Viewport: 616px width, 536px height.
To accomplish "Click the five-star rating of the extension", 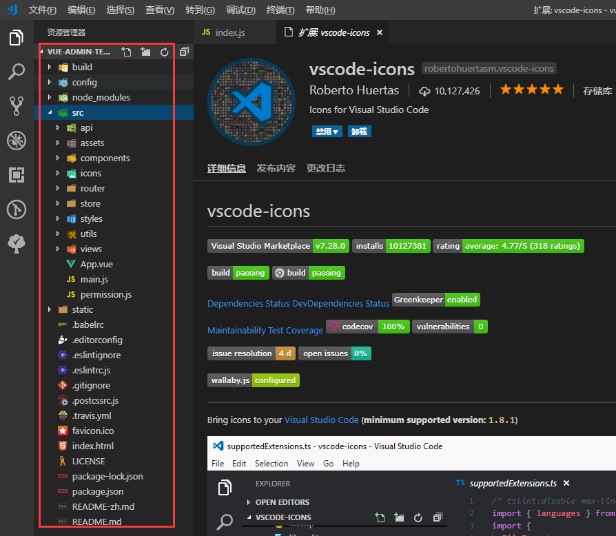I will click(531, 90).
